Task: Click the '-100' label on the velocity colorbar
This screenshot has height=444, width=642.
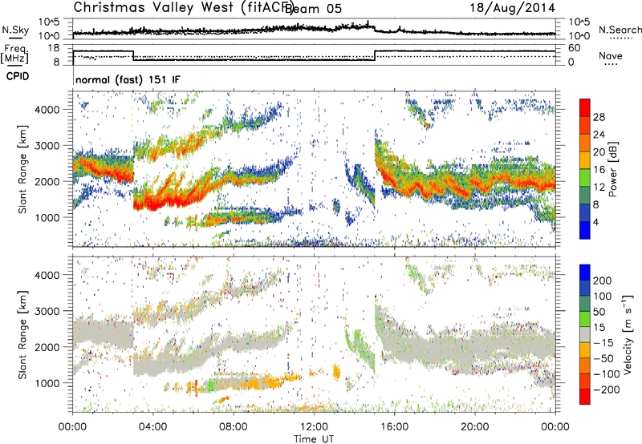Action: (x=607, y=374)
